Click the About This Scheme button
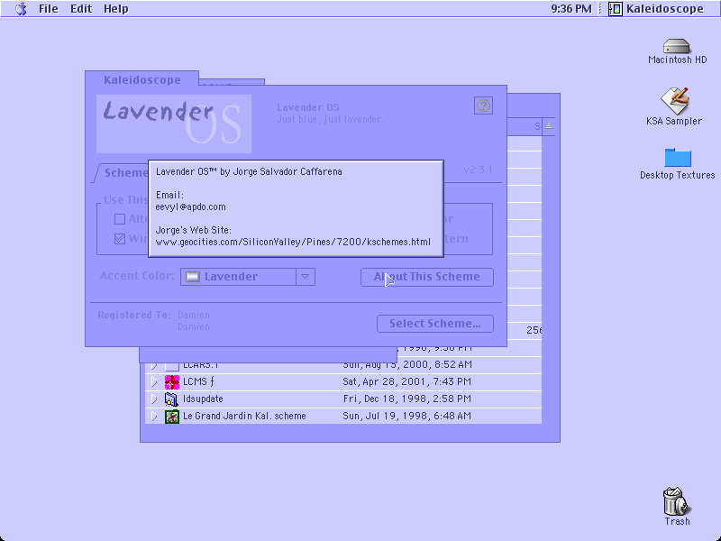The width and height of the screenshot is (721, 541). (x=426, y=277)
